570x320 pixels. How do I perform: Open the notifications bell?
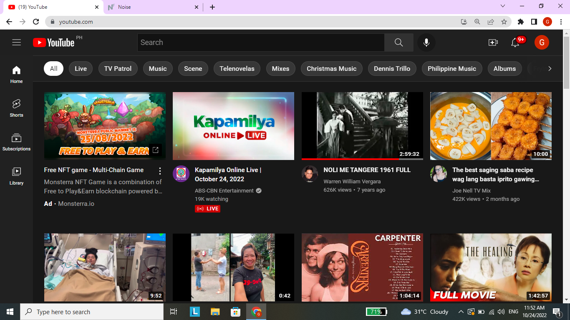pos(515,42)
